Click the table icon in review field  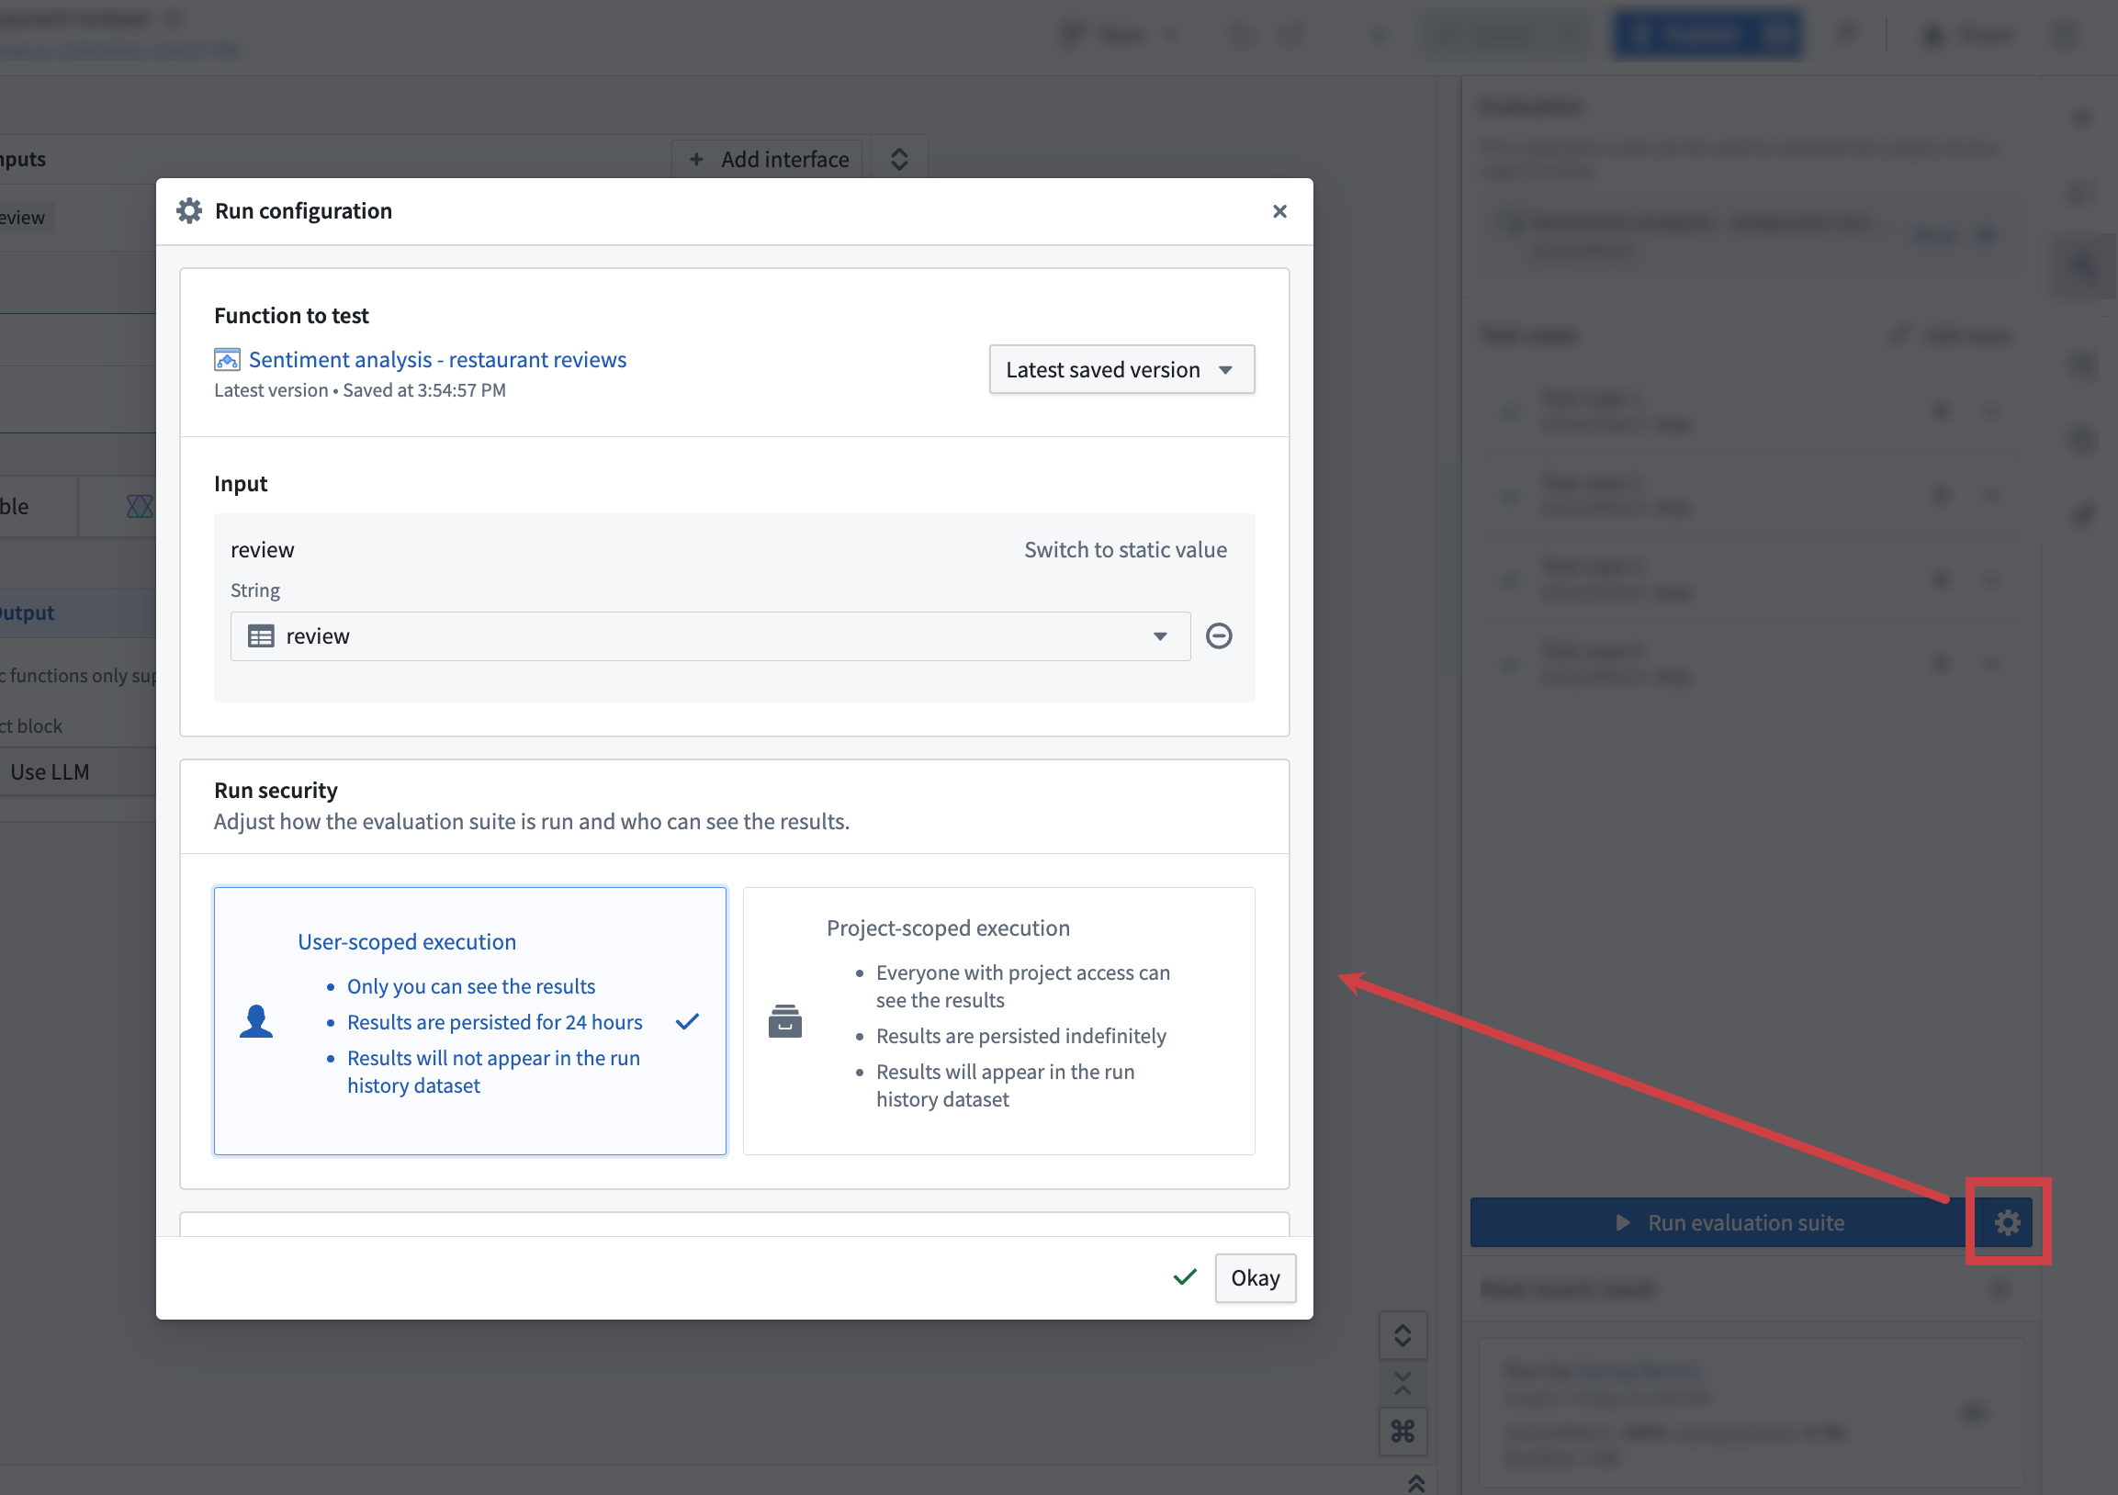coord(261,636)
